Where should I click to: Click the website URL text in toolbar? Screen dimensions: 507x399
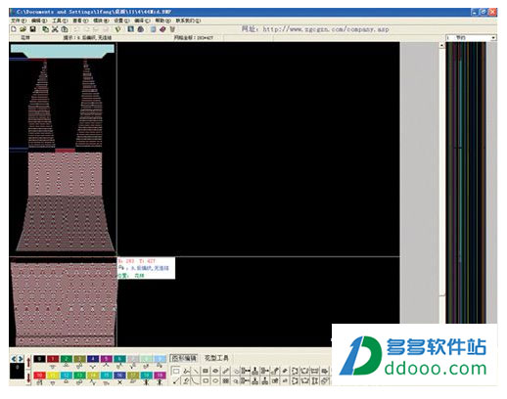(x=326, y=29)
